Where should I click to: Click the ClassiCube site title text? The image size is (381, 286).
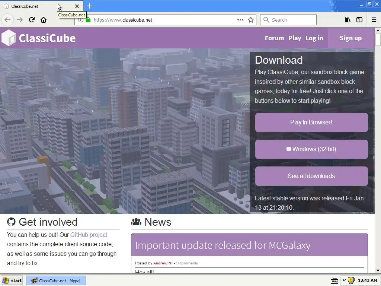pos(47,38)
